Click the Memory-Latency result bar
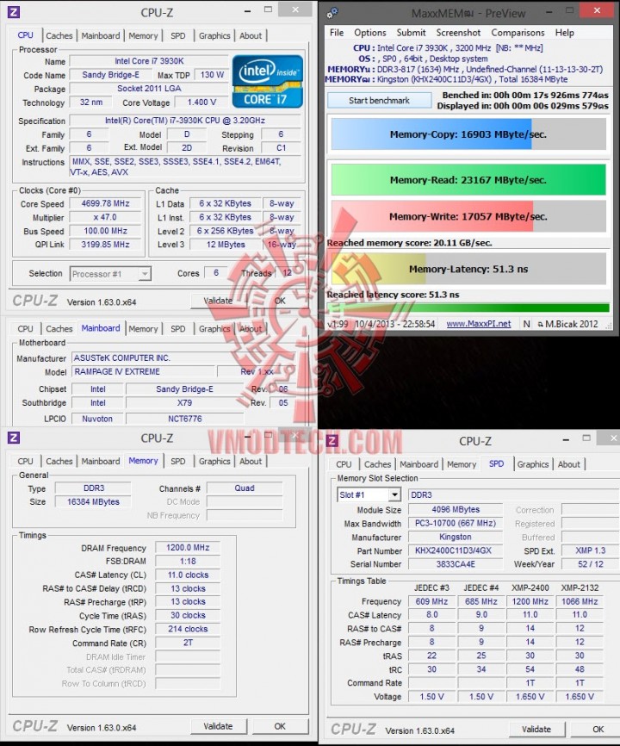 [x=468, y=269]
